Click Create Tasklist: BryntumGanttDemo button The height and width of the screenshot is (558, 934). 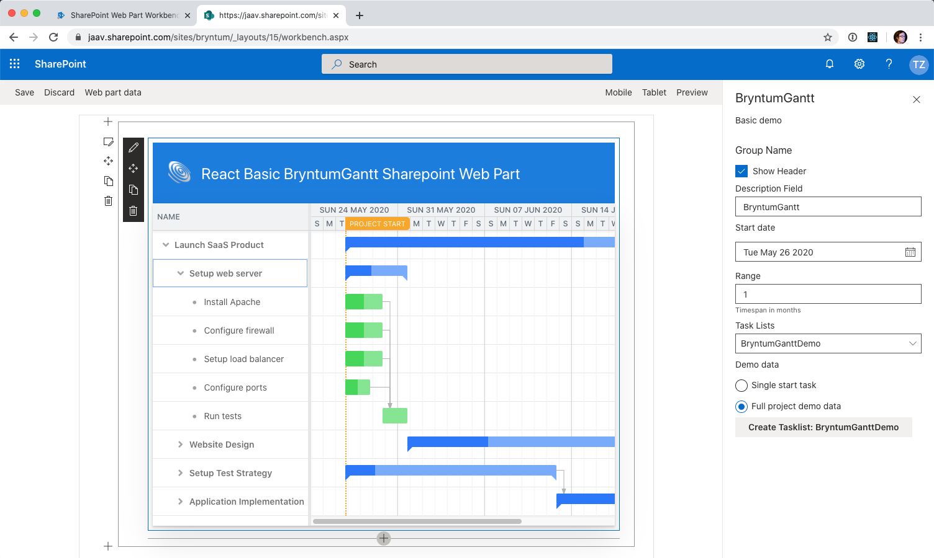pos(823,427)
